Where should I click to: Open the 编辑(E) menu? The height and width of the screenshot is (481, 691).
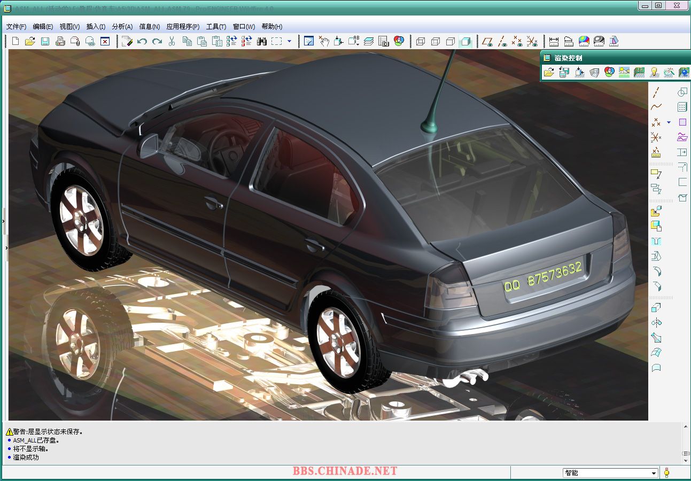pos(43,26)
